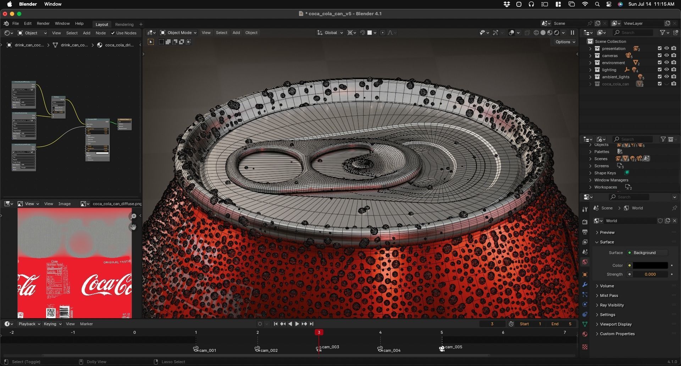681x366 pixels.
Task: Expand the environment collection
Action: point(590,63)
